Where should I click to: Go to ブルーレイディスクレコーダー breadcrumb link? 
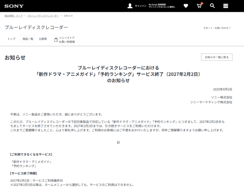(x=43, y=16)
